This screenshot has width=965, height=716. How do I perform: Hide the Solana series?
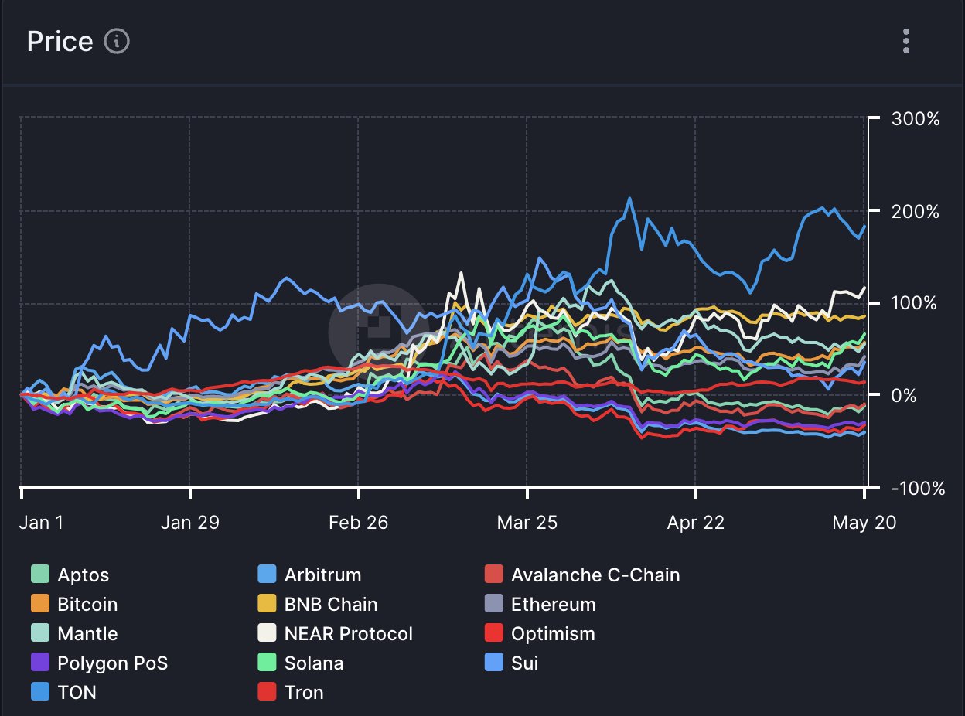click(300, 663)
